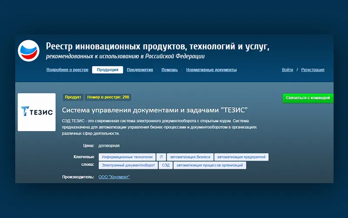The height and width of the screenshot is (218, 348).
Task: Click the registry round tricolor logo
Action: tap(29, 51)
